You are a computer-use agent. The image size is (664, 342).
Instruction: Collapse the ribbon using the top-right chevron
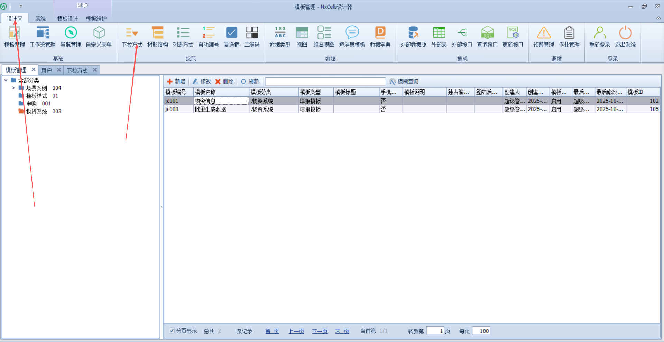(x=658, y=18)
